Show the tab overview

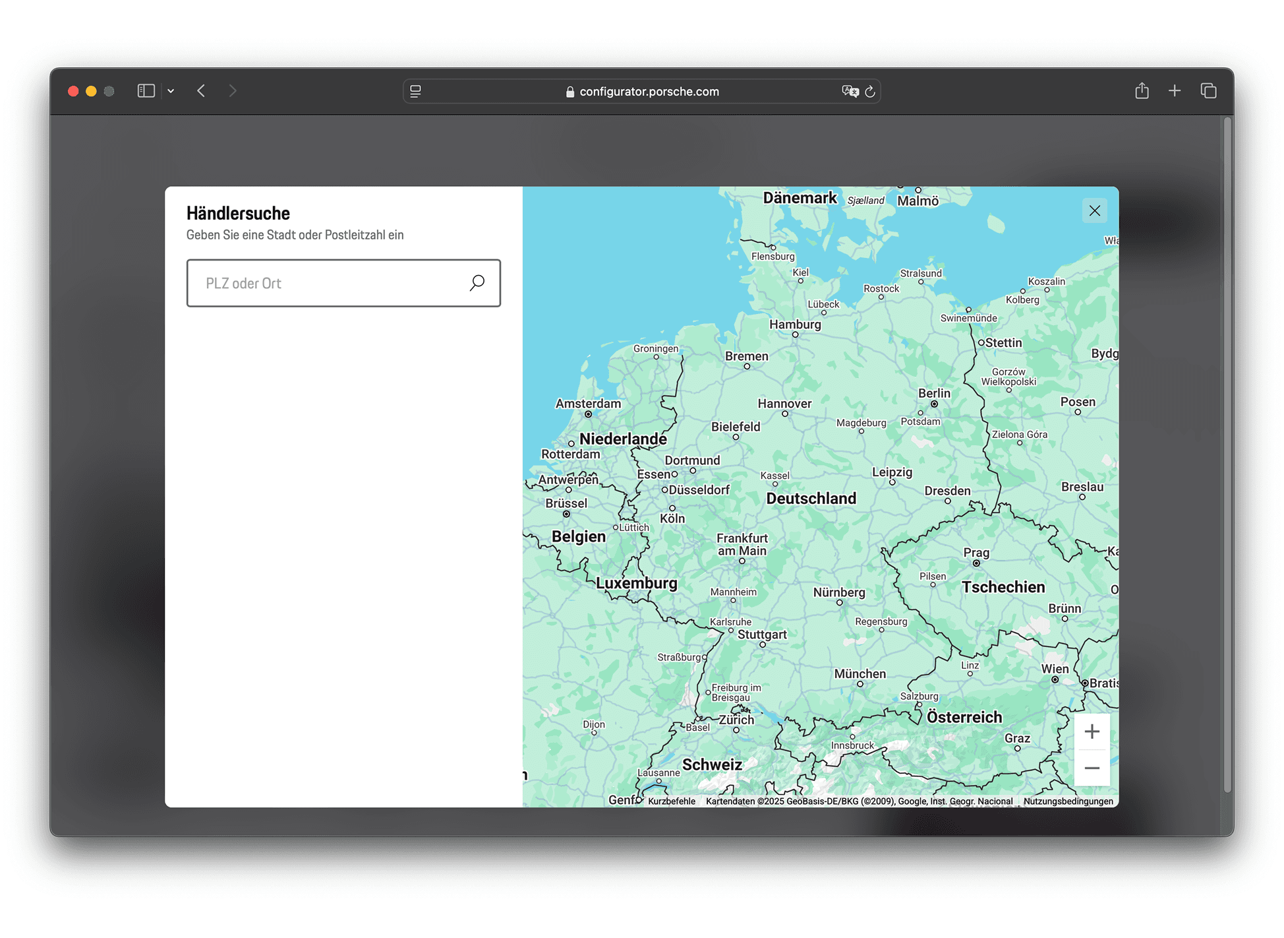[1208, 91]
